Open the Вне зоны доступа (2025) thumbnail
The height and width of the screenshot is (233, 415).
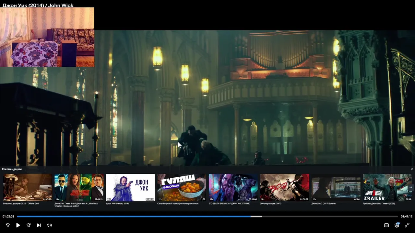pos(28,188)
